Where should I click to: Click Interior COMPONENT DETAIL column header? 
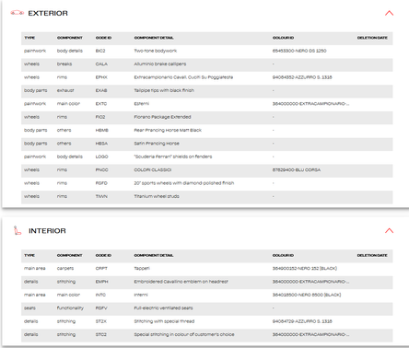pos(154,255)
